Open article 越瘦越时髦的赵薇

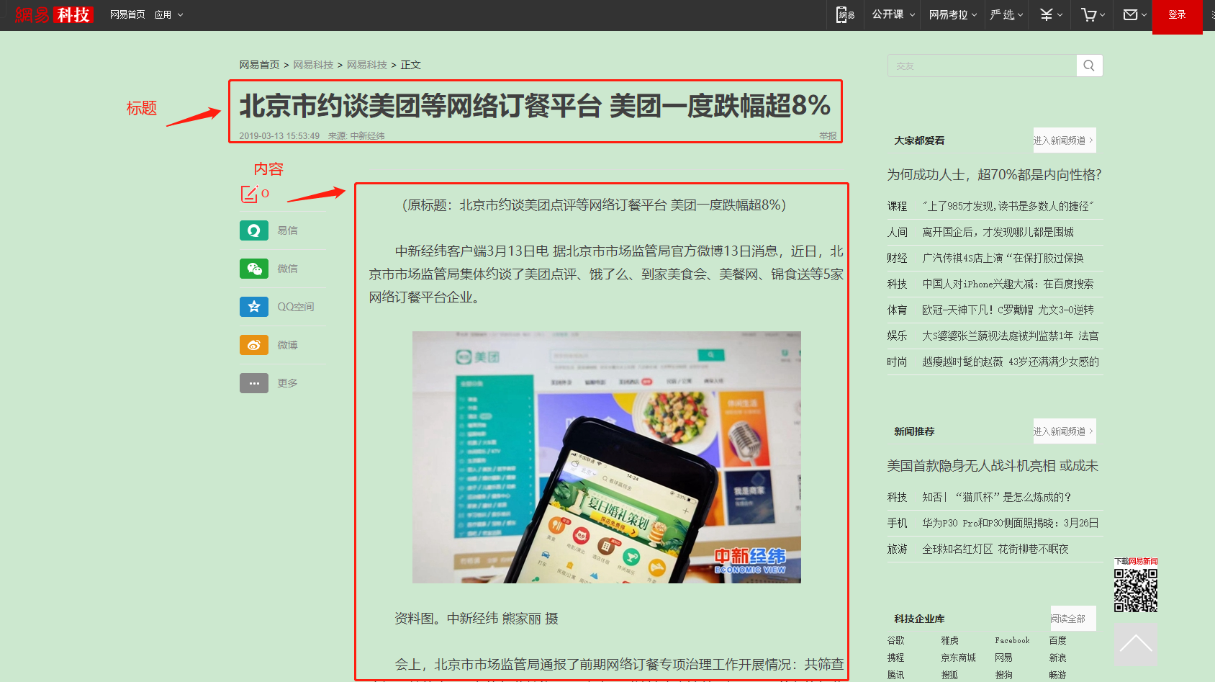coord(1011,362)
